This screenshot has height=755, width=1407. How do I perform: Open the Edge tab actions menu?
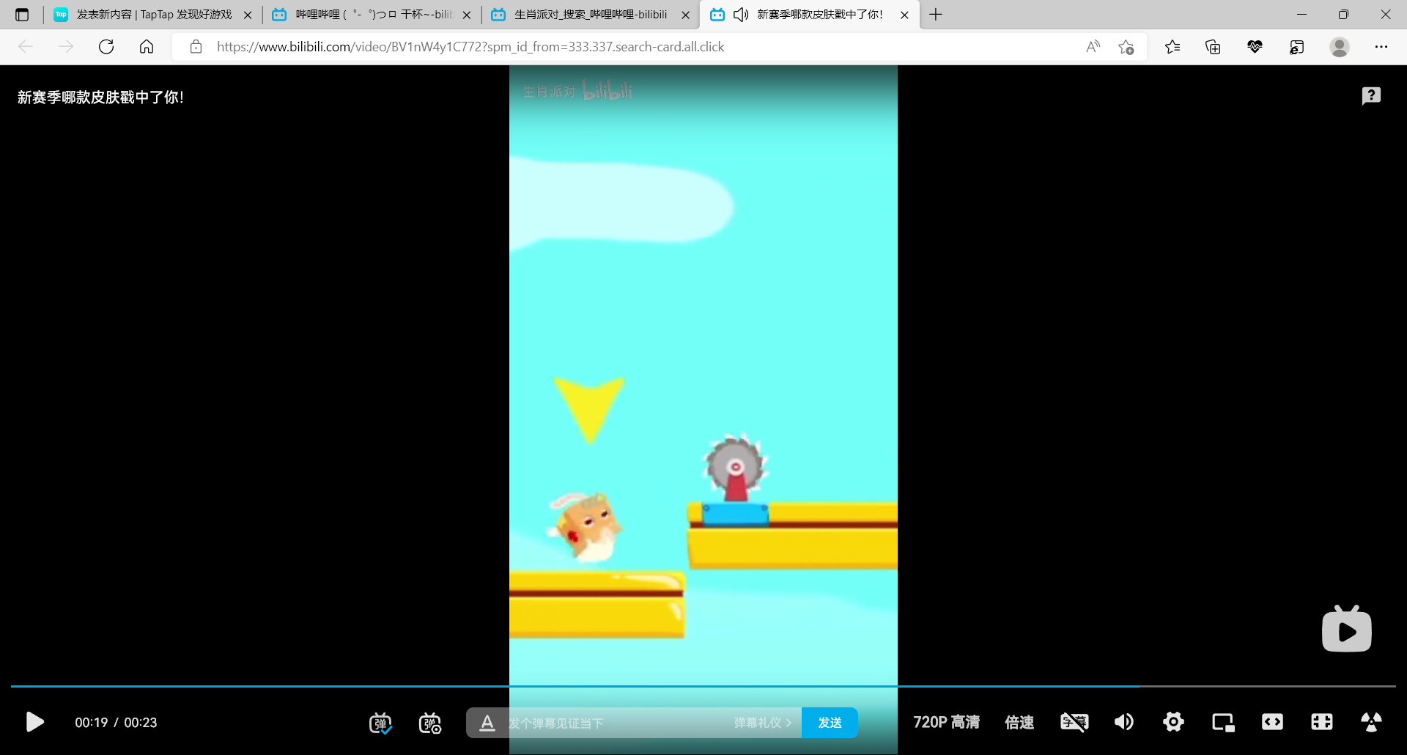click(22, 15)
